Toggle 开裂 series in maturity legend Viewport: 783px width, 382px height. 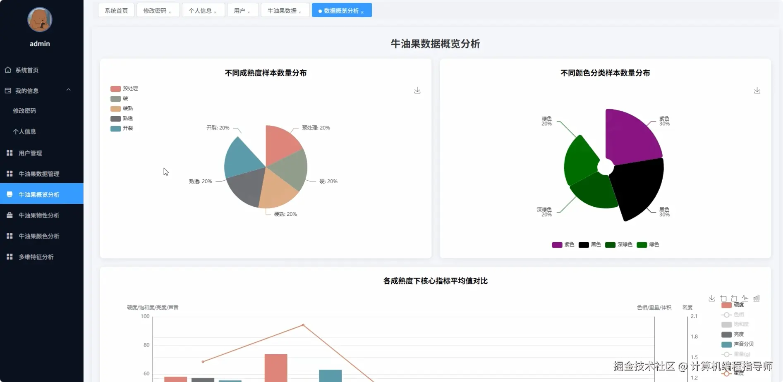122,128
